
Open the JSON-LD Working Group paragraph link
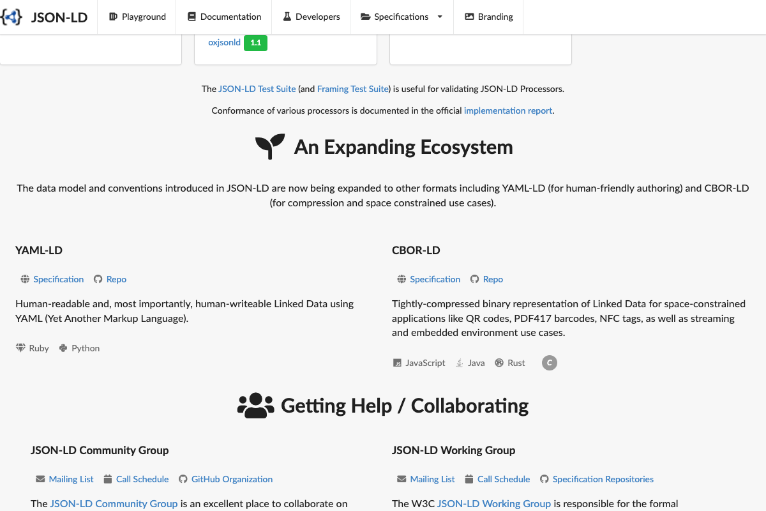point(494,503)
